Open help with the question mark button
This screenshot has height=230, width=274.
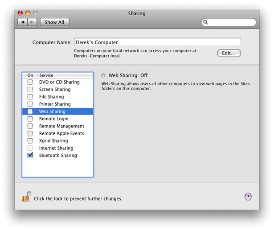[248, 197]
